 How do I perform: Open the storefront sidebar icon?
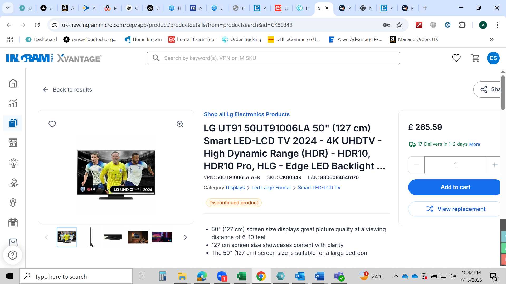pyautogui.click(x=13, y=143)
